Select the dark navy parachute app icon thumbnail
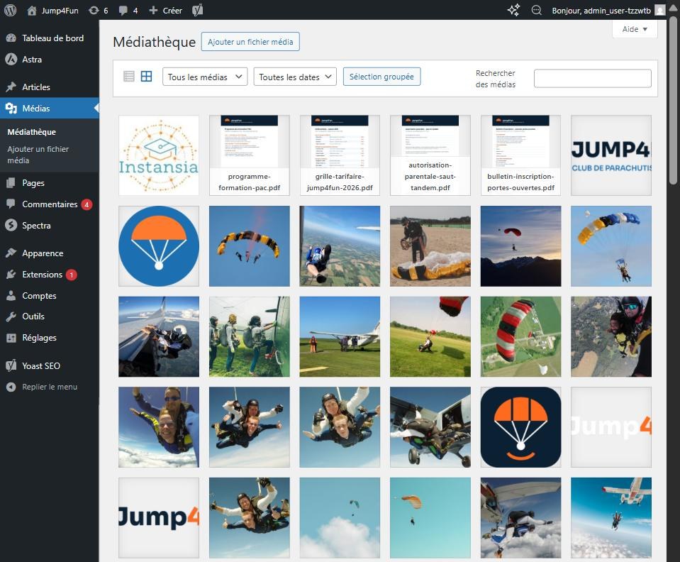This screenshot has width=680, height=562. [x=521, y=427]
